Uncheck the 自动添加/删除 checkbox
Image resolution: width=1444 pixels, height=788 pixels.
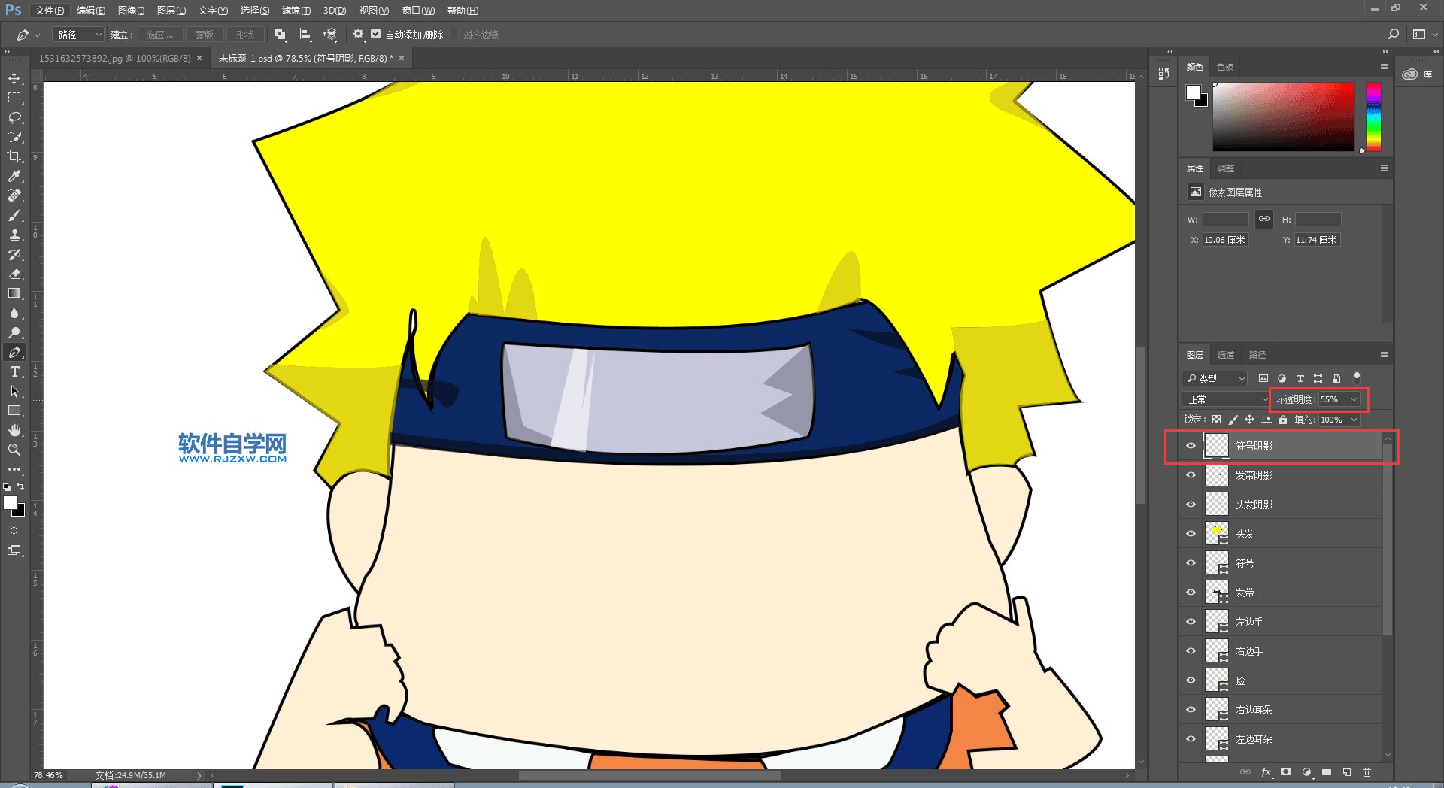coord(376,35)
